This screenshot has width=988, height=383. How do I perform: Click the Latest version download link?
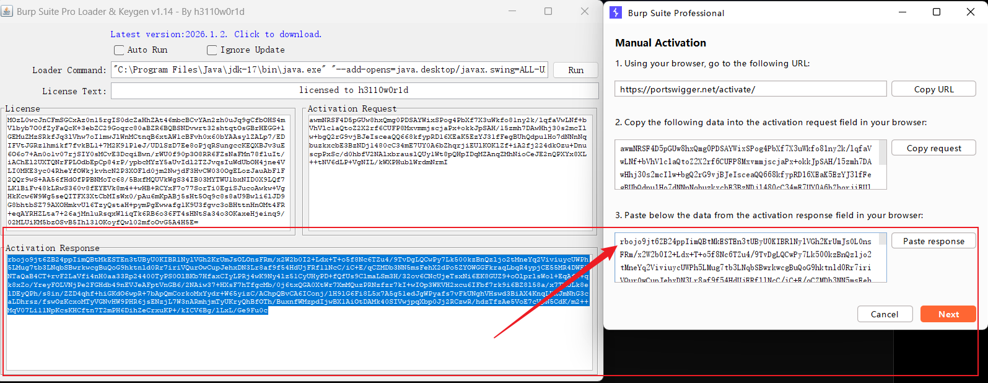[x=216, y=34]
